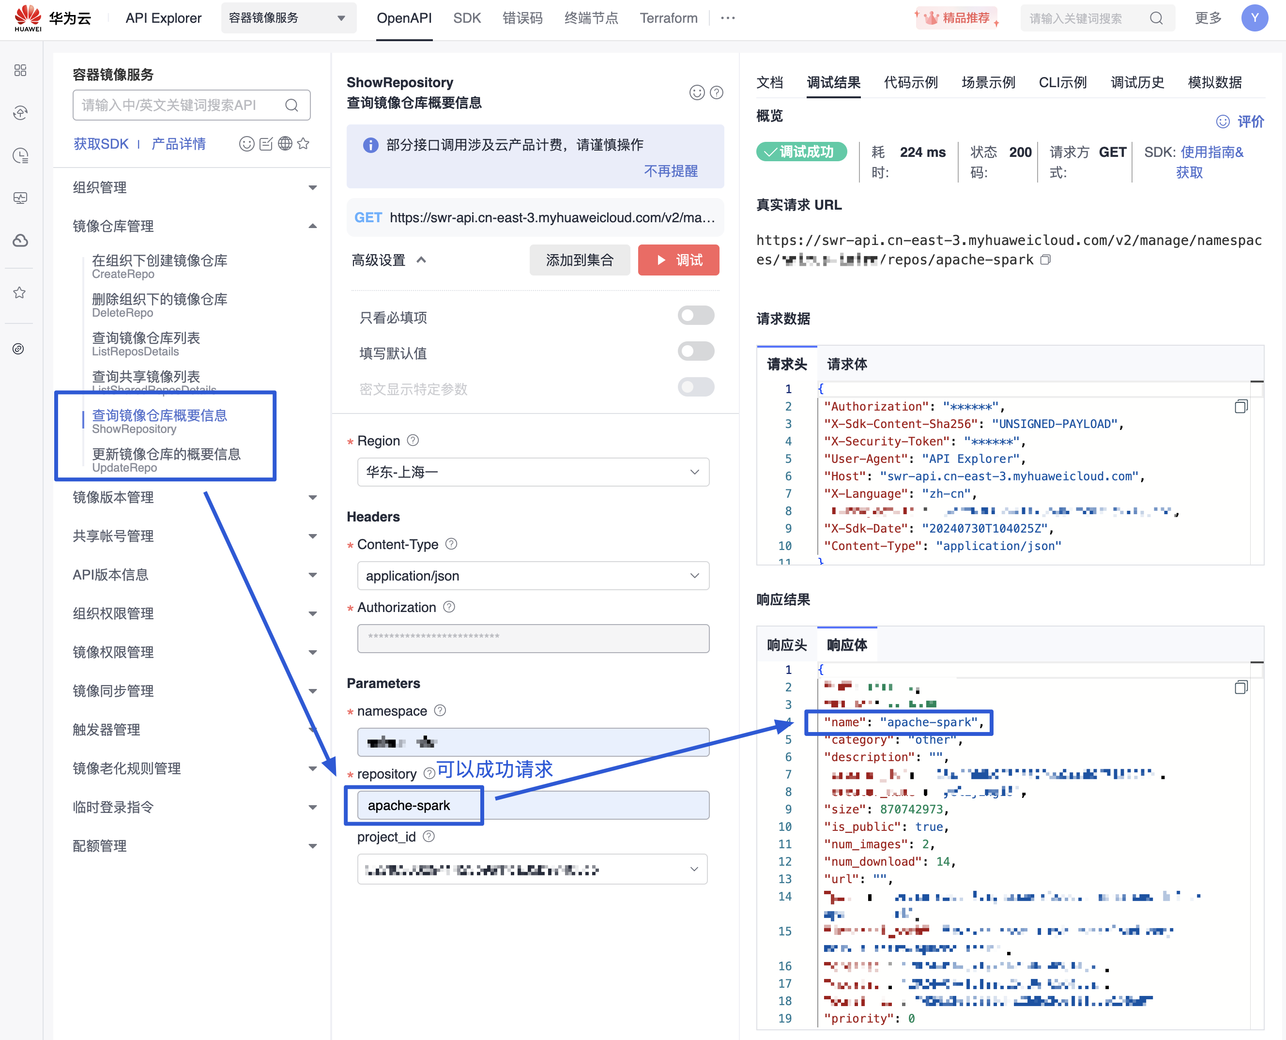The width and height of the screenshot is (1286, 1040).
Task: Click 更多 in top bar
Action: pyautogui.click(x=1208, y=18)
